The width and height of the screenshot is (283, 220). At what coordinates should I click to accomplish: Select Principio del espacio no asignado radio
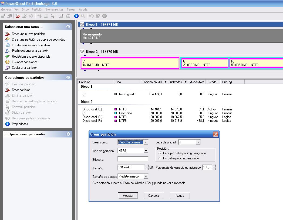[160, 153]
